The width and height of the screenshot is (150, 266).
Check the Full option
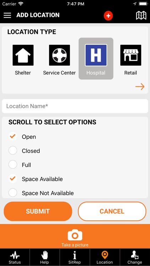pyautogui.click(x=13, y=165)
